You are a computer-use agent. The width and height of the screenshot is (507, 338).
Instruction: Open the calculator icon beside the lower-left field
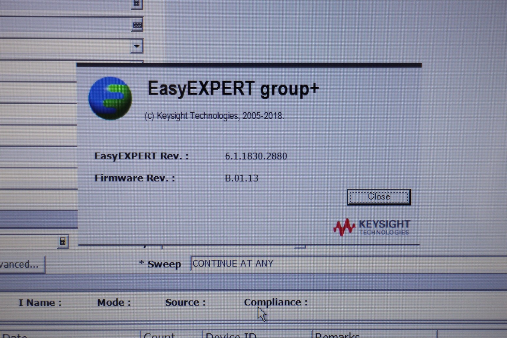[63, 242]
